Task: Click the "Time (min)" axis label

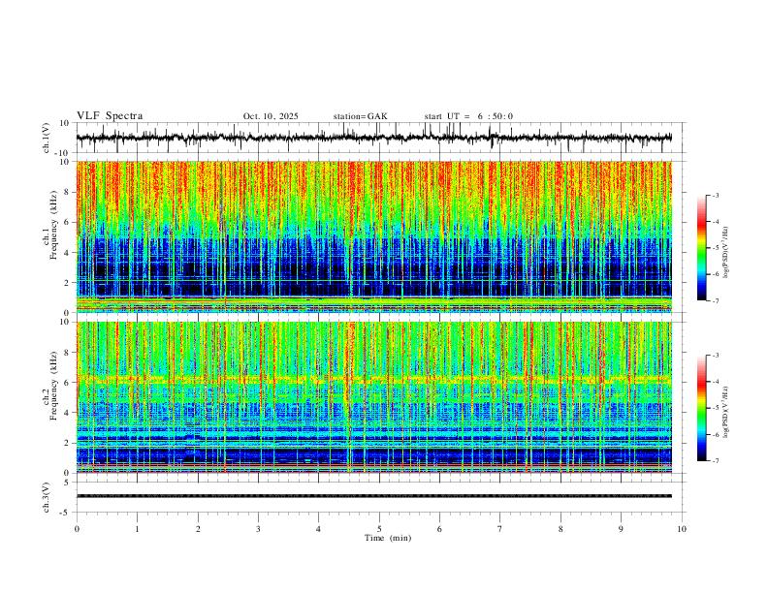Action: click(x=388, y=538)
